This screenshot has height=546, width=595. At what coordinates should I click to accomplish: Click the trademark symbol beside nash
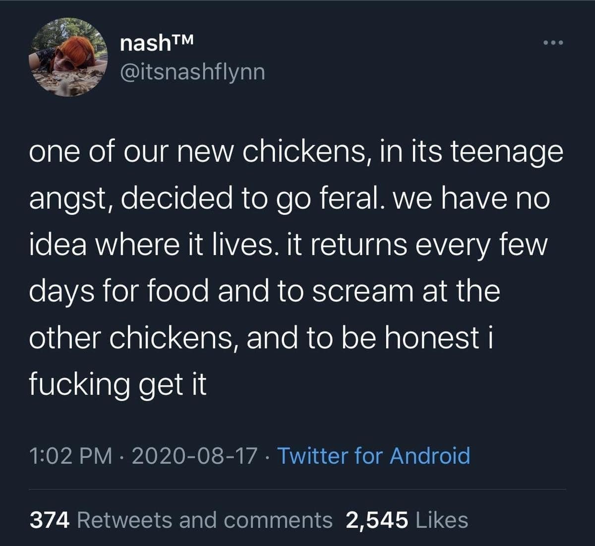pos(182,40)
